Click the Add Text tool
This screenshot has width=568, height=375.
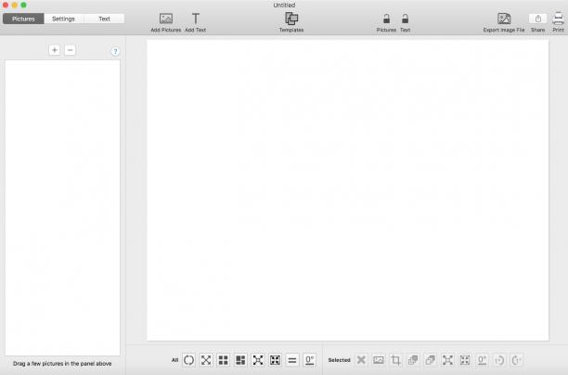pos(196,19)
